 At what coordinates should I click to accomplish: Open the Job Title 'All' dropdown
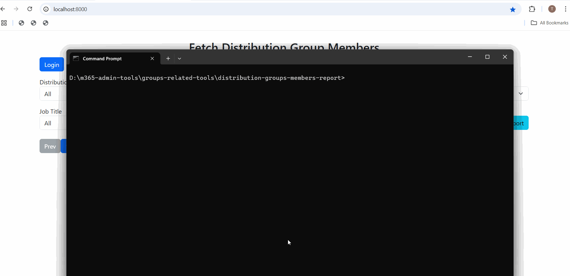(x=53, y=123)
